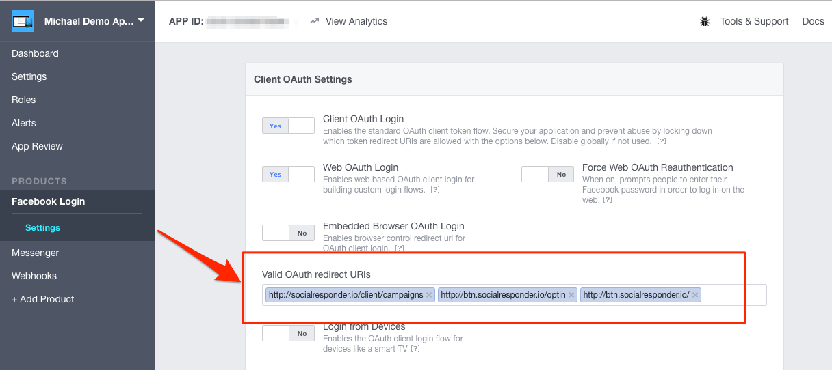Remove the http://btn.socialresponder.io/ URI tag

pyautogui.click(x=695, y=295)
